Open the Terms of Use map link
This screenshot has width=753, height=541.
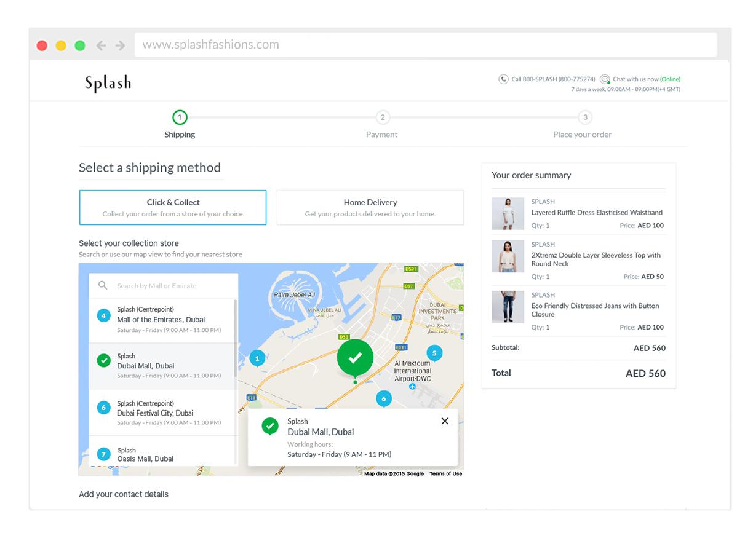pyautogui.click(x=445, y=473)
